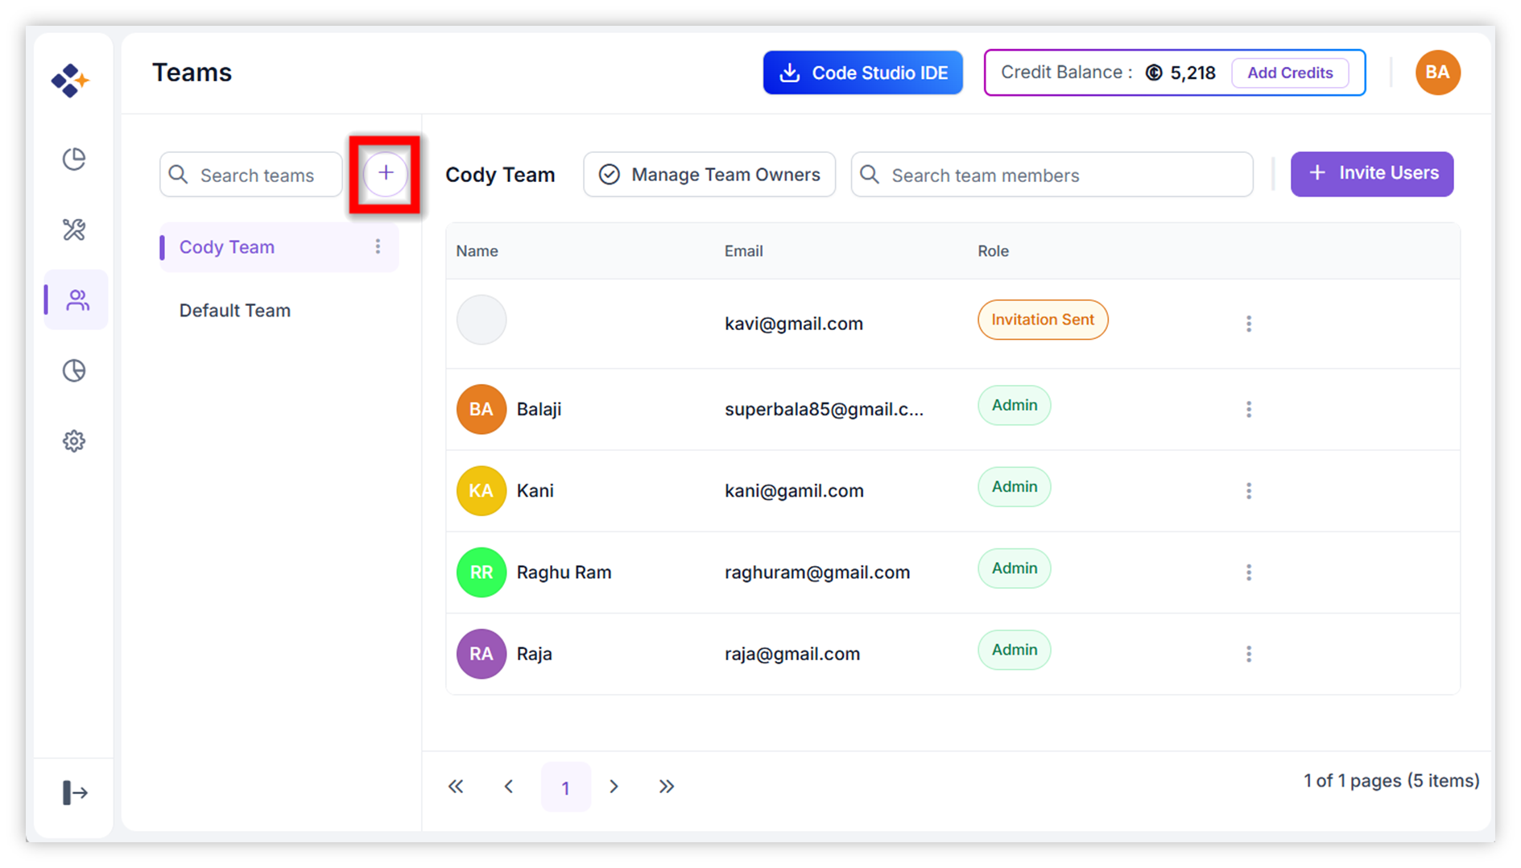Image resolution: width=1521 pixels, height=868 pixels.
Task: Click the plus icon to add new team
Action: click(x=386, y=174)
